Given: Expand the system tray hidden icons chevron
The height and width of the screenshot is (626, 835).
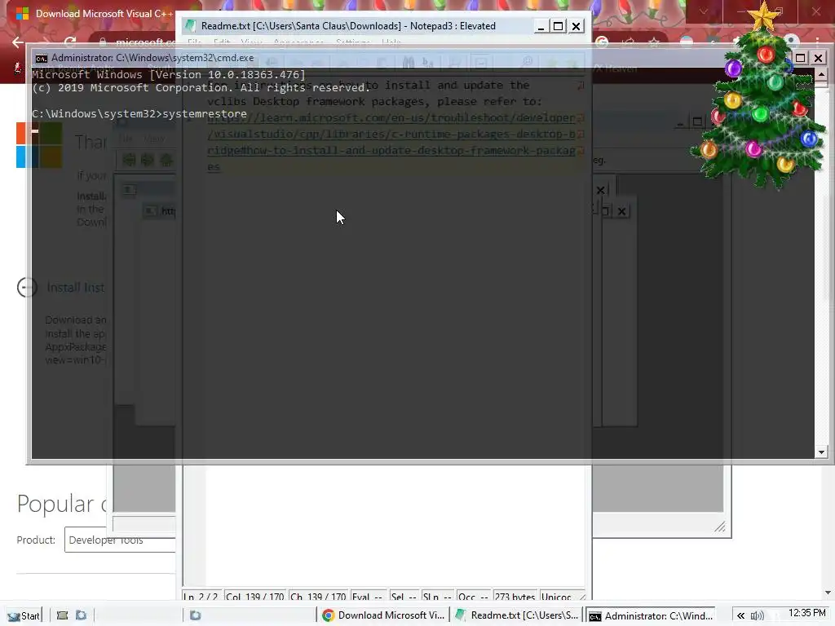Looking at the screenshot, I should click(740, 616).
